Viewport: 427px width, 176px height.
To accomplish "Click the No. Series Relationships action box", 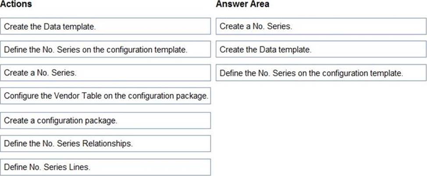I will 106,143.
